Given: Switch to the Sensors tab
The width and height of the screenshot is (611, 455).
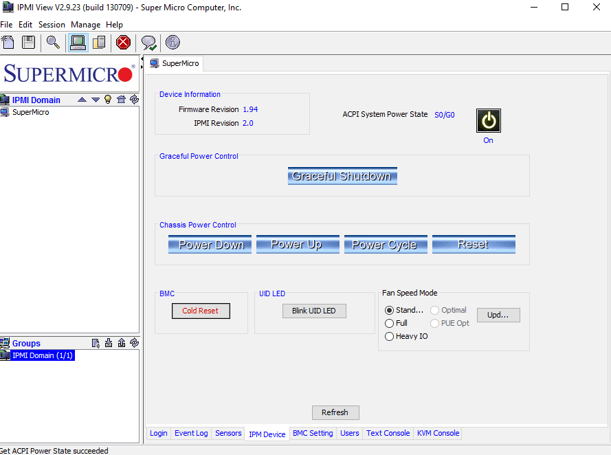Looking at the screenshot, I should pyautogui.click(x=228, y=433).
